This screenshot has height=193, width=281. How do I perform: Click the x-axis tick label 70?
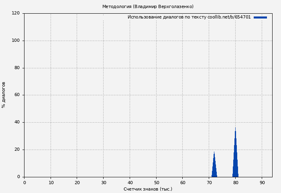(209, 183)
